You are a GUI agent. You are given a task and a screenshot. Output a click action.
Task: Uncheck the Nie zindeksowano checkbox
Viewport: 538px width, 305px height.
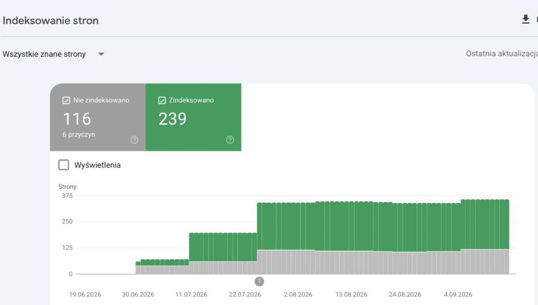point(66,101)
